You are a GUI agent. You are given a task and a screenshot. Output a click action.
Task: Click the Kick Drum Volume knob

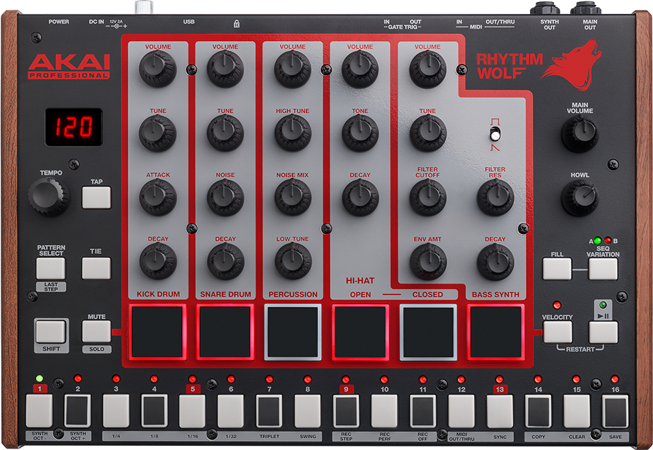(158, 70)
